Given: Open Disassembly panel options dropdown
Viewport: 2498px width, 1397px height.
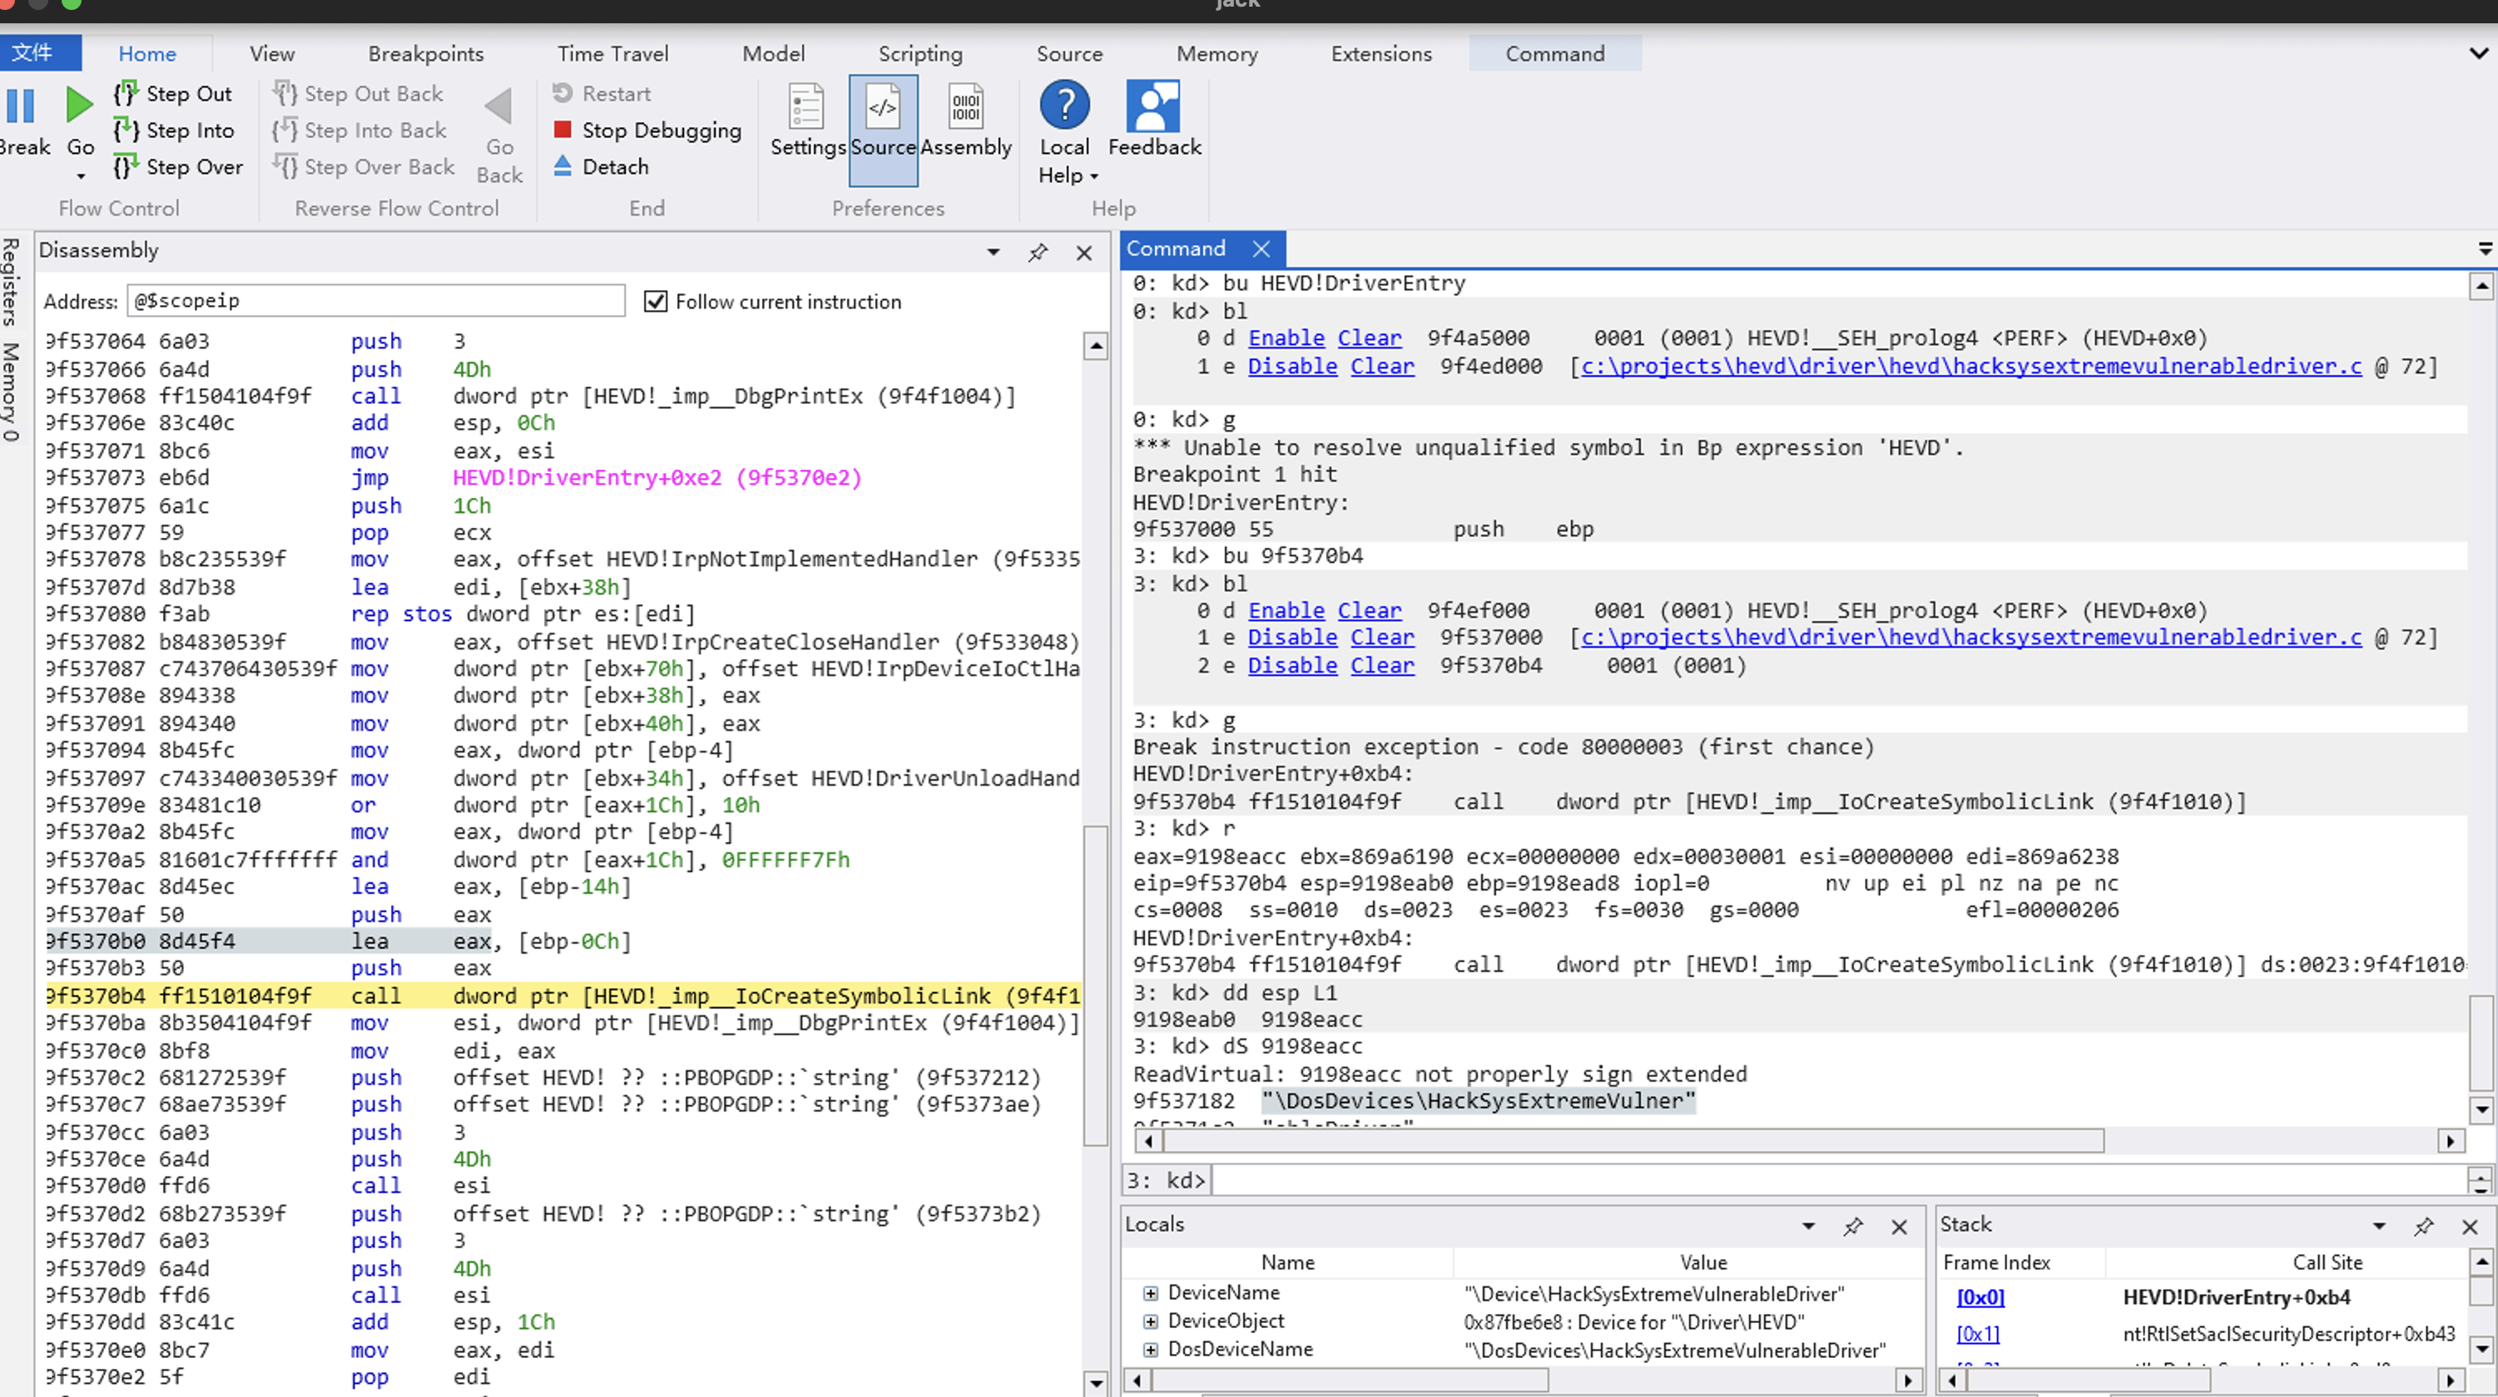Looking at the screenshot, I should point(993,253).
